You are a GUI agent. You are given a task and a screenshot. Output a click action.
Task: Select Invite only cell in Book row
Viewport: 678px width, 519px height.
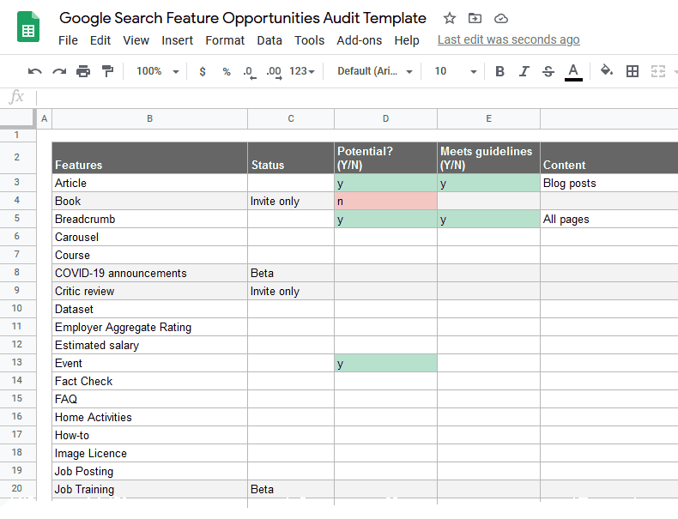click(291, 202)
